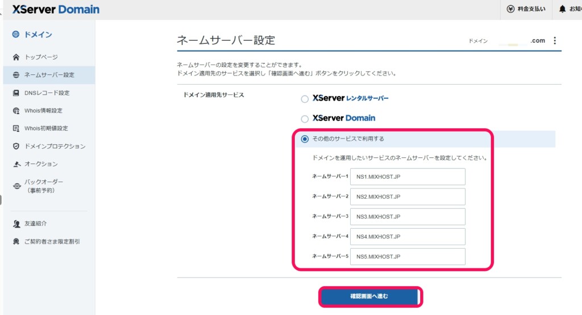Click the ネームサーバー設定 page title
This screenshot has height=315, width=582.
pos(226,40)
